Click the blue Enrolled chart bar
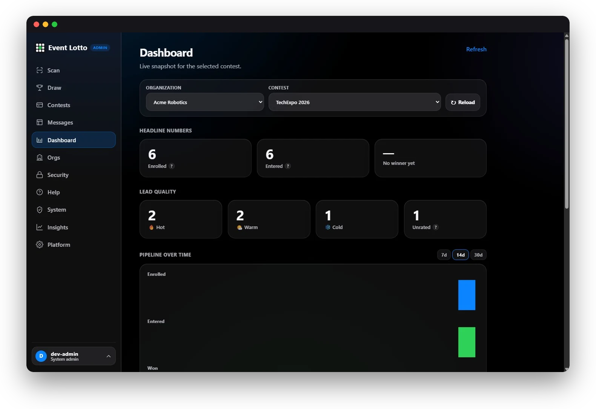Image resolution: width=596 pixels, height=409 pixels. (x=467, y=295)
